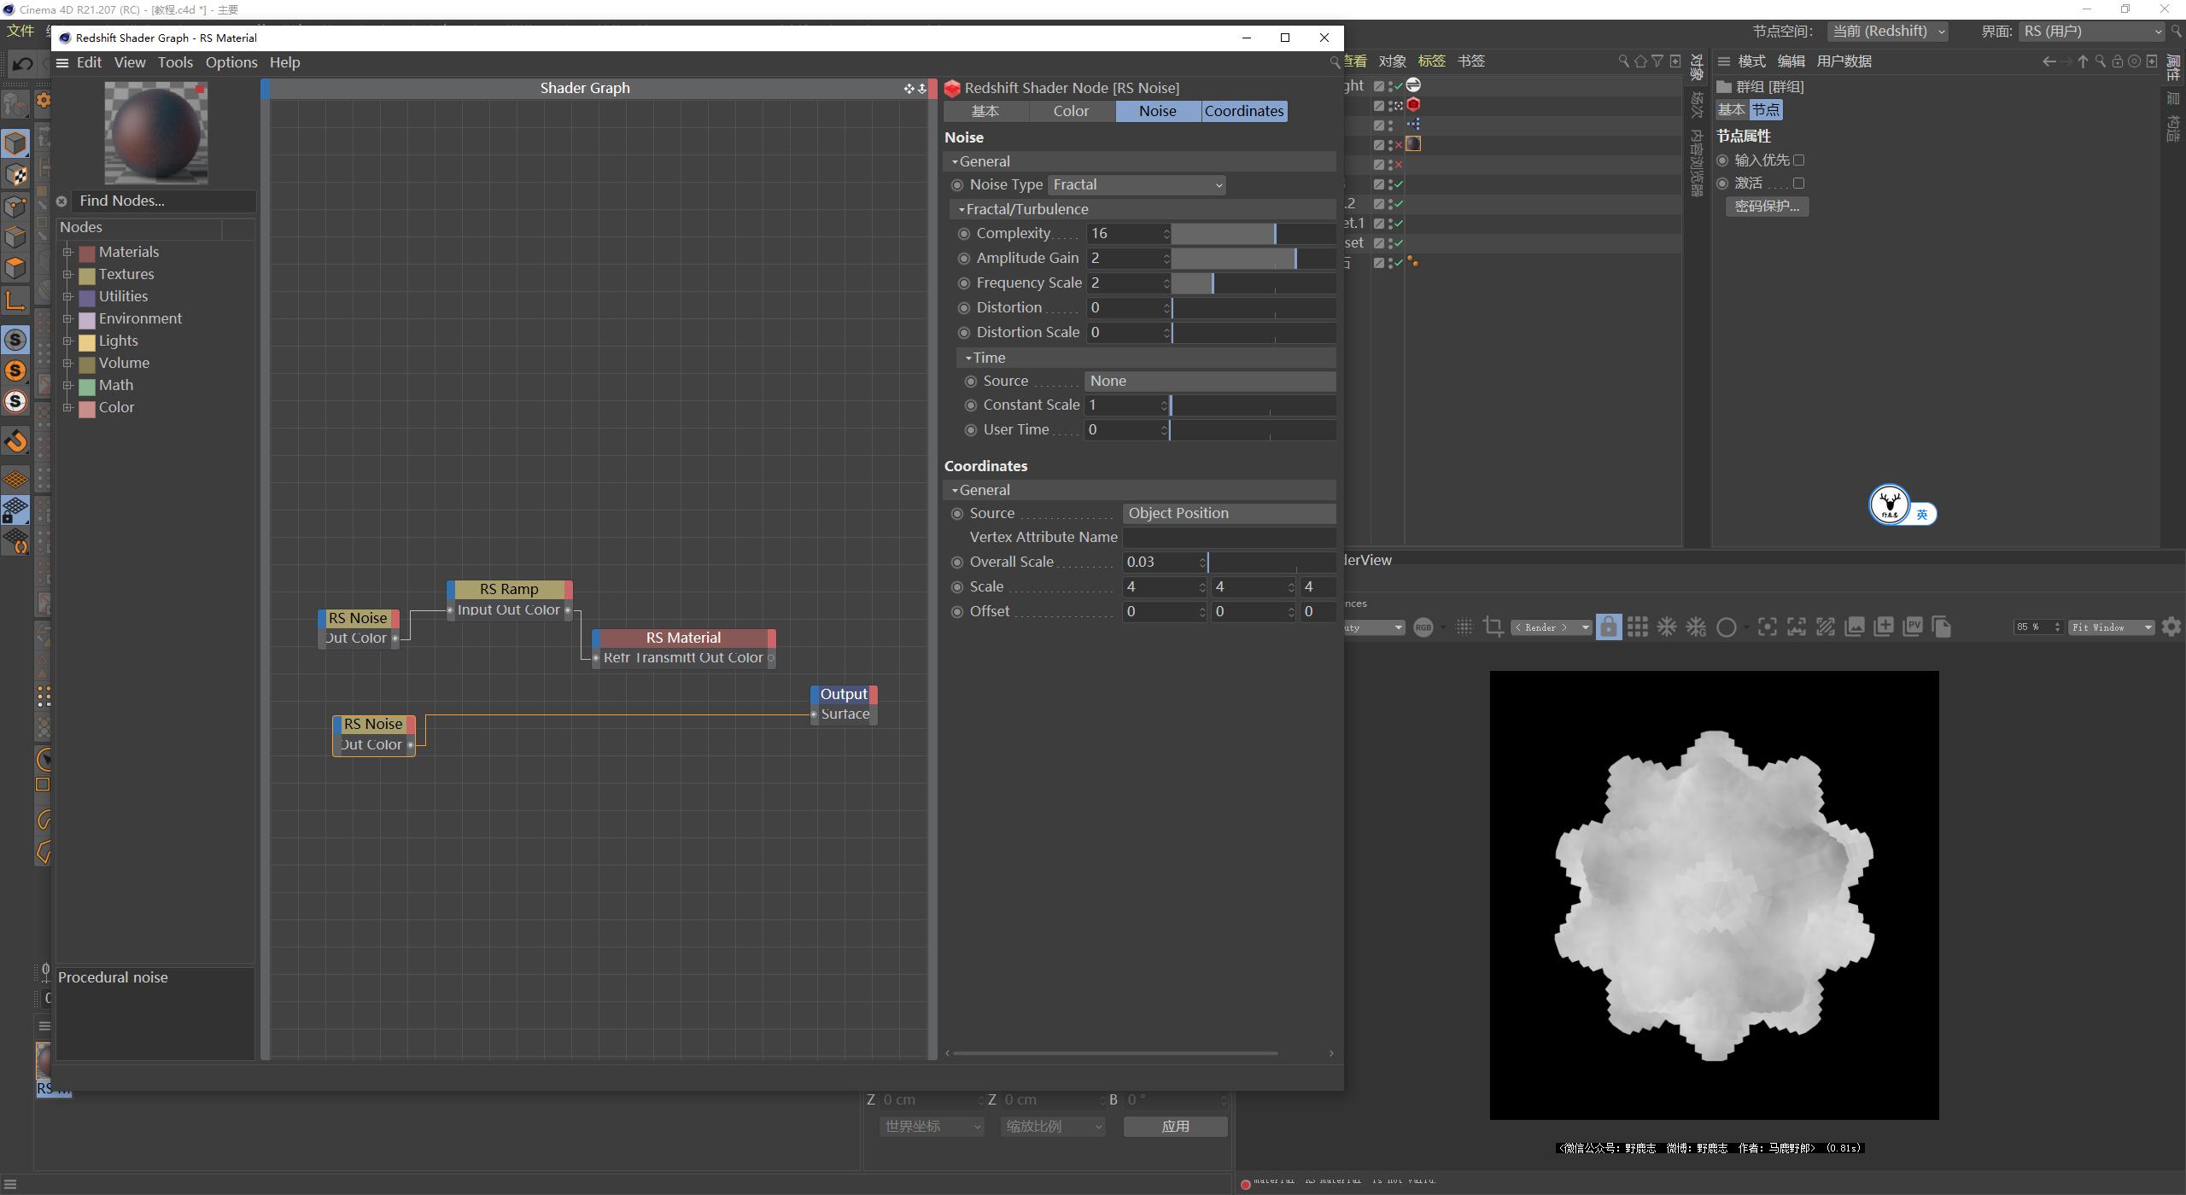Click the red Redshift material tag icon
Screen dimensions: 2186x1195
1414,104
